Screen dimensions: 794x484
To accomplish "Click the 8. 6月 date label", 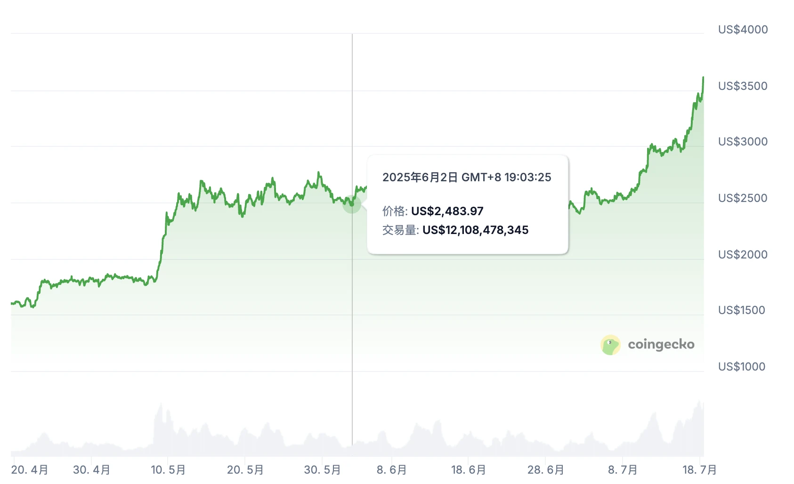I will 391,470.
